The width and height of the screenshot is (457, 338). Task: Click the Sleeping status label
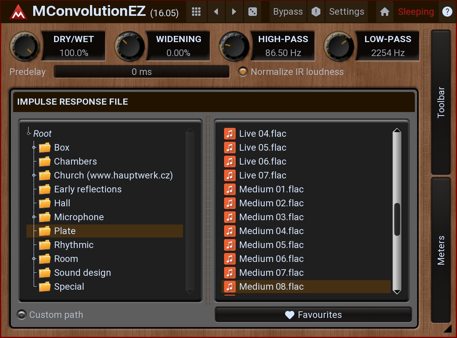pos(416,12)
